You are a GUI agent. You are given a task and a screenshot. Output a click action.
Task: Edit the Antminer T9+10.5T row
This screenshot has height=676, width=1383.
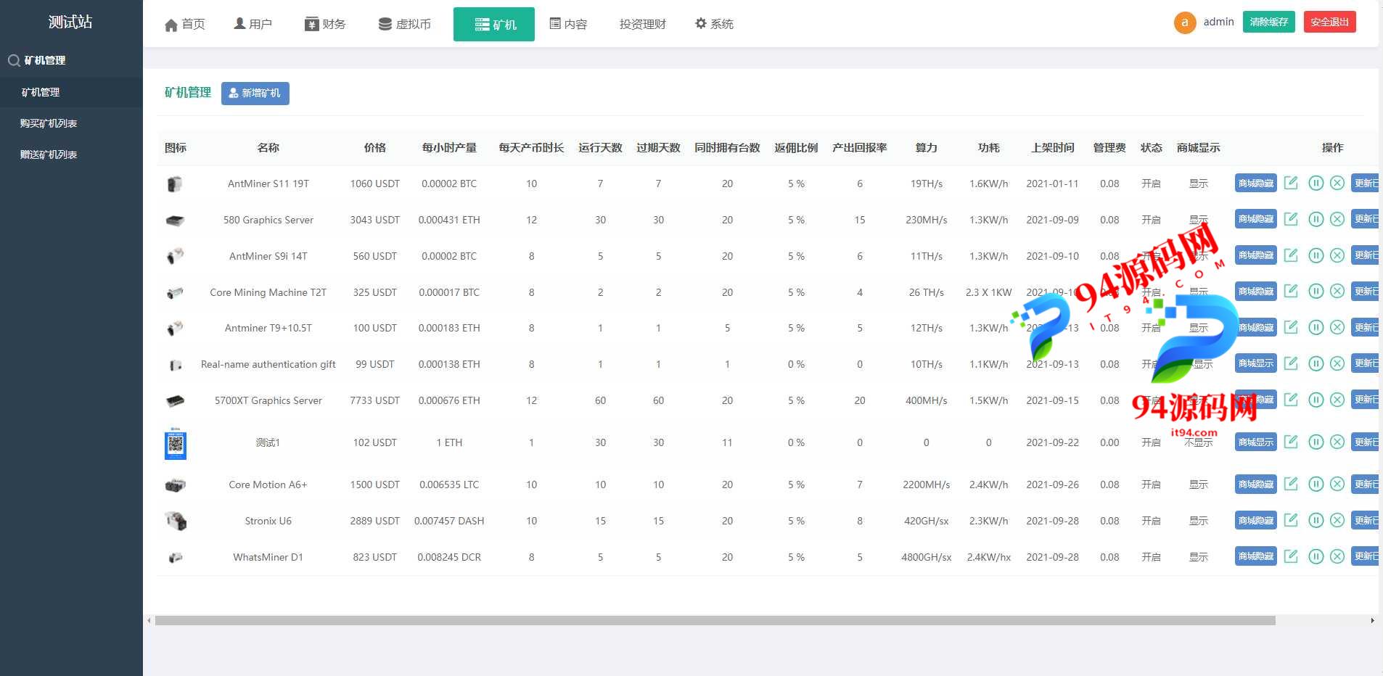tap(1291, 327)
